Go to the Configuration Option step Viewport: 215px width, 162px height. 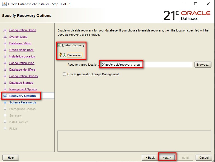coord(23,30)
